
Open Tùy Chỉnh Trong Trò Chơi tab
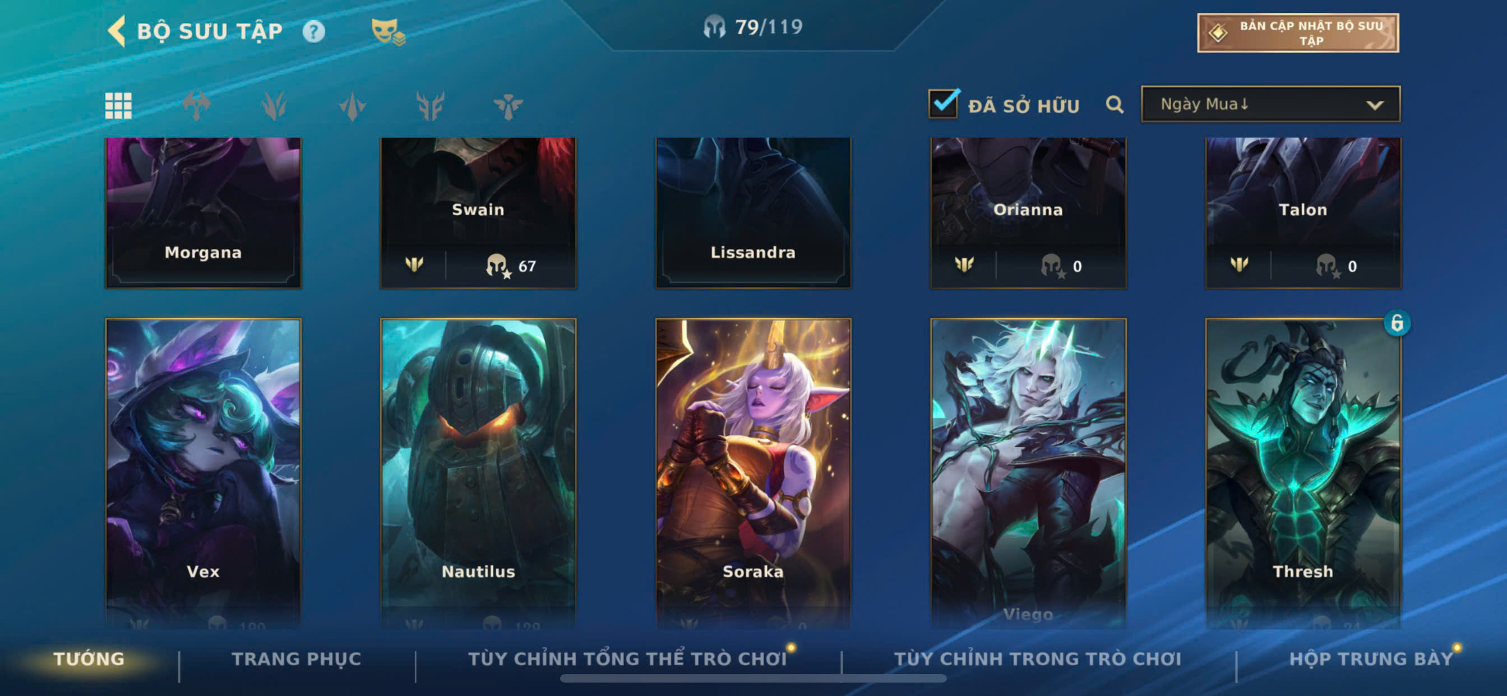point(1038,658)
